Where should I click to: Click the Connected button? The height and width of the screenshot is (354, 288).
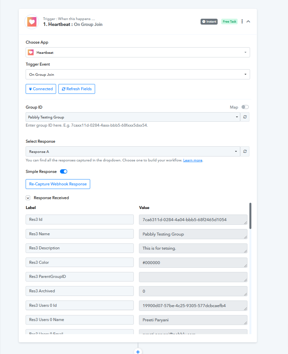(41, 89)
